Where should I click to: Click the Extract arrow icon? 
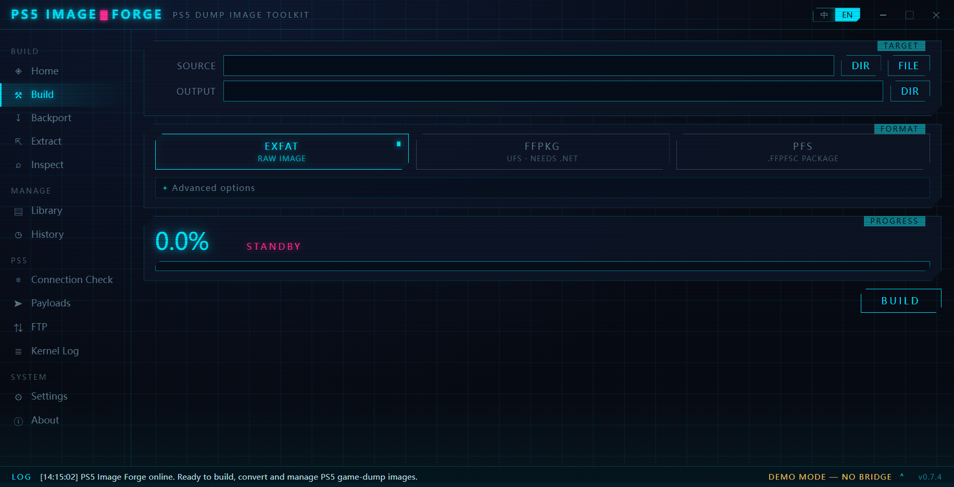pyautogui.click(x=18, y=142)
